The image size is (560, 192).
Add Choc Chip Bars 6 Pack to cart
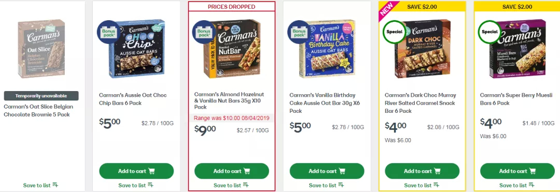click(x=136, y=171)
